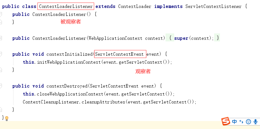
Task: Click the fold-end marker under empty constructor
Action: click(x=1, y=22)
